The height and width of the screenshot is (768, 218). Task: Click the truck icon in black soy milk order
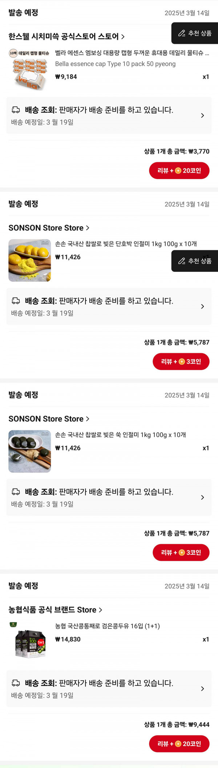pos(16,683)
